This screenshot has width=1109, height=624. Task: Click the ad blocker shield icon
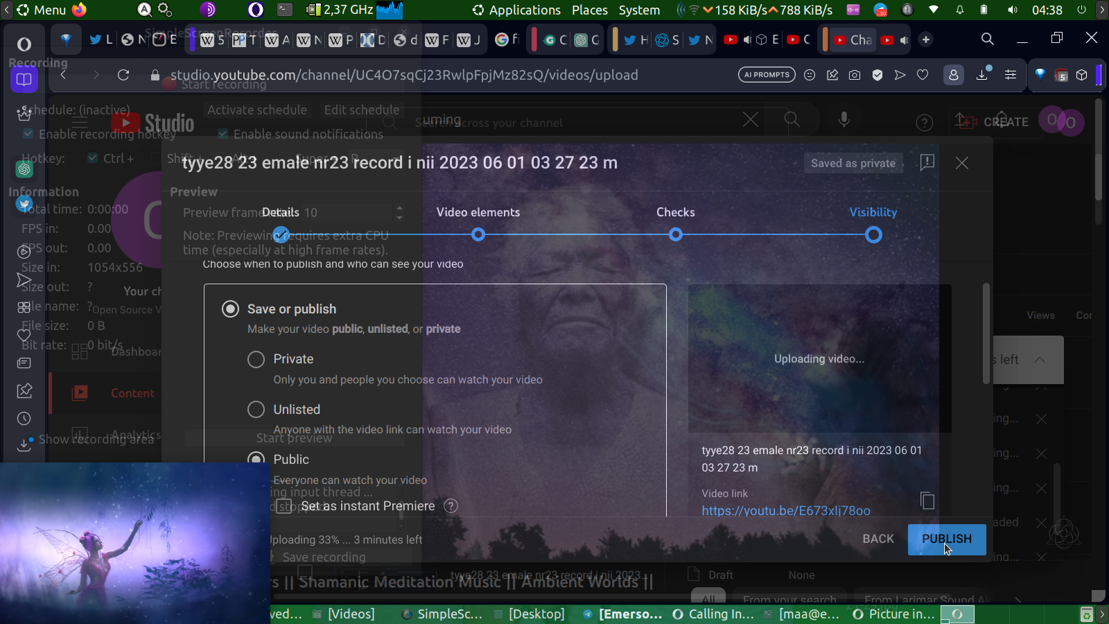coord(877,75)
